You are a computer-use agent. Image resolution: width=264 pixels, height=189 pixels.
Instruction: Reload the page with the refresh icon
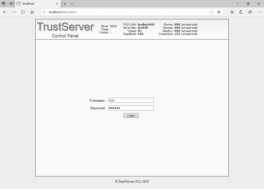23,12
